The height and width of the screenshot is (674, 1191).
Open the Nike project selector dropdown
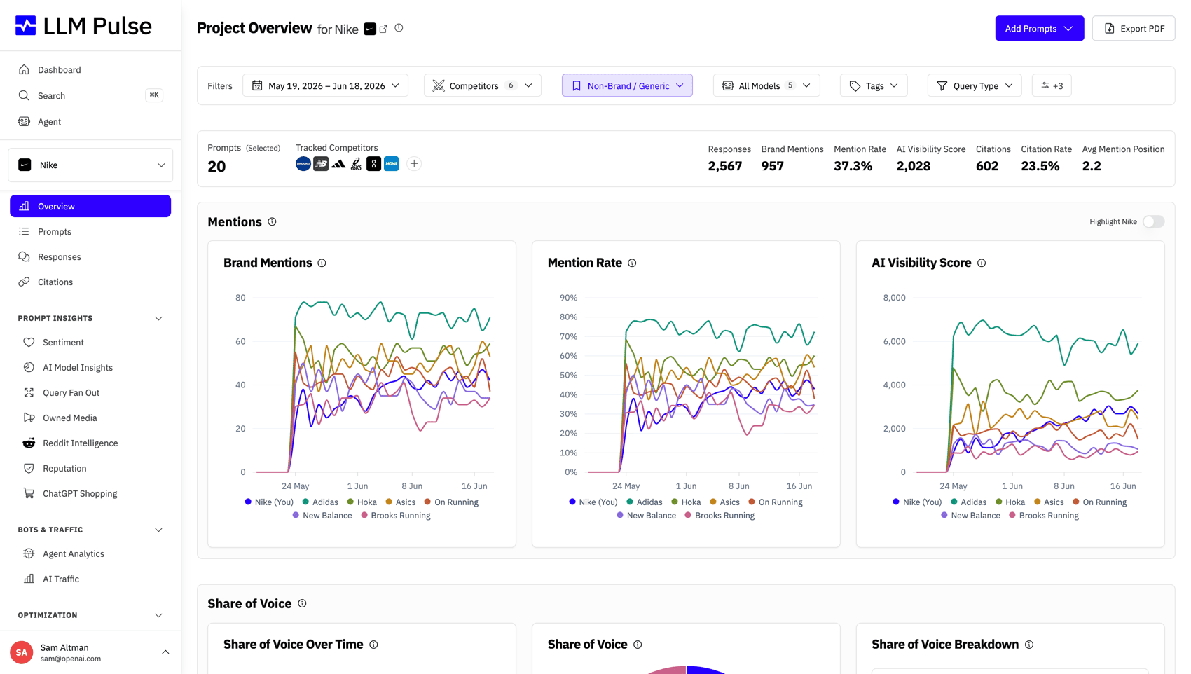90,165
